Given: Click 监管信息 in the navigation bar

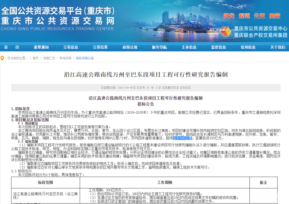Looking at the screenshot, I should [219, 47].
